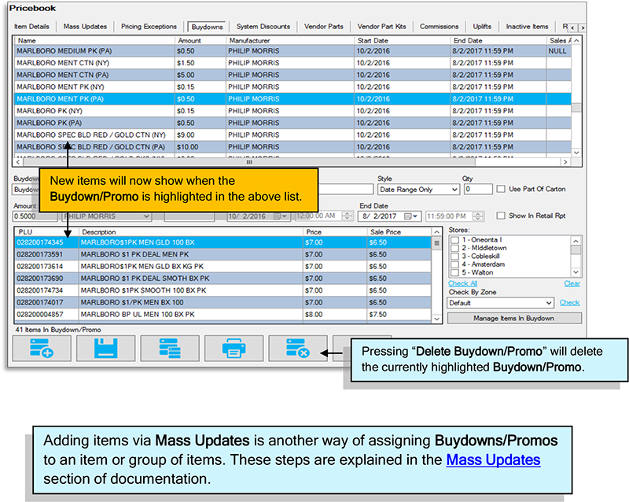Select the Buydowns tab
Screen dimensions: 629x502
[x=207, y=27]
